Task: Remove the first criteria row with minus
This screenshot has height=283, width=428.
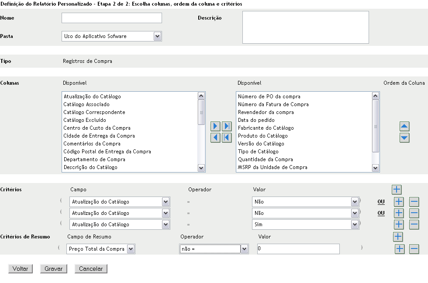Action: (x=414, y=202)
